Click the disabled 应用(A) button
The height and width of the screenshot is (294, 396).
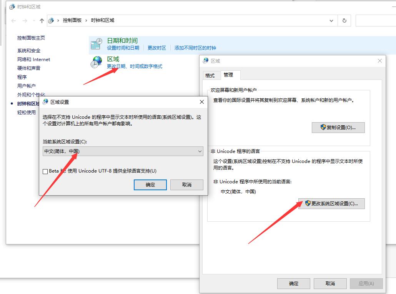point(366,283)
